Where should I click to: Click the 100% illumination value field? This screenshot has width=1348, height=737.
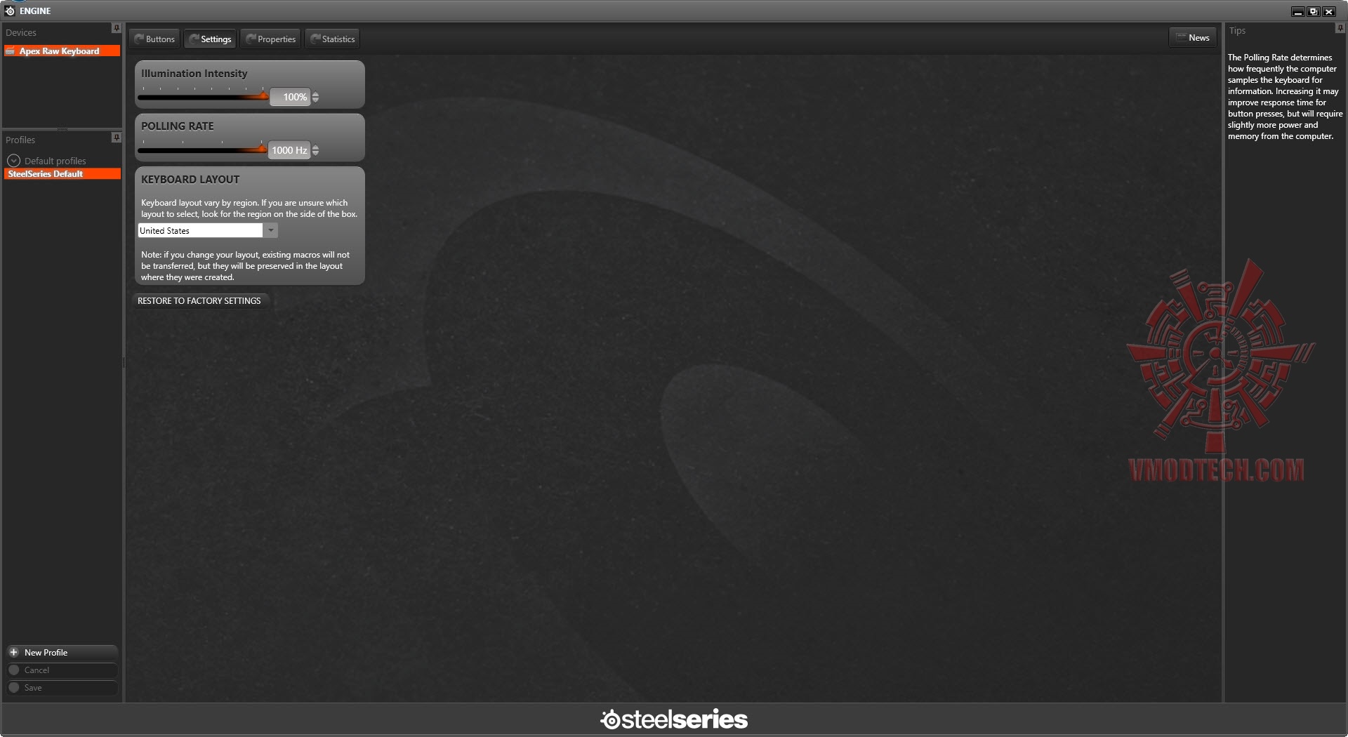point(290,97)
